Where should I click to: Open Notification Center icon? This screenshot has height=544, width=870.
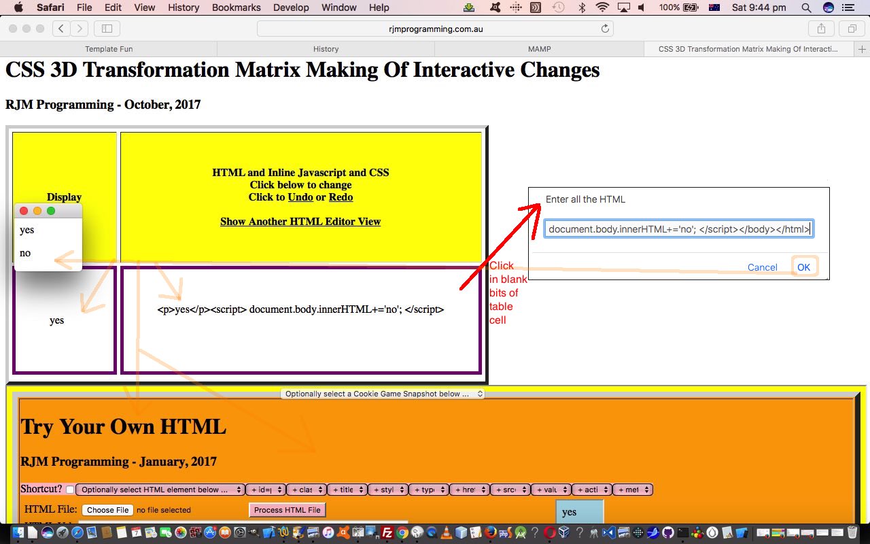pyautogui.click(x=849, y=7)
